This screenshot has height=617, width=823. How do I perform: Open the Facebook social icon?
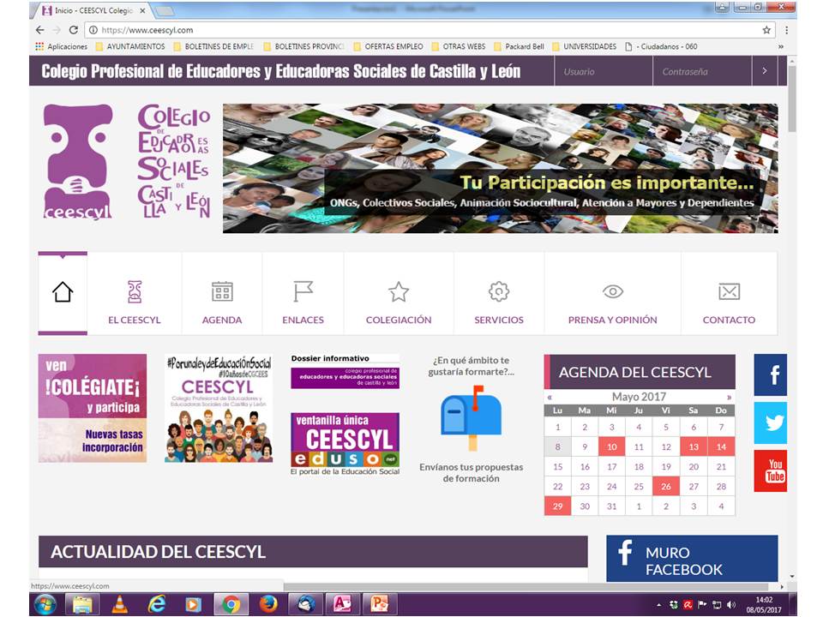771,374
